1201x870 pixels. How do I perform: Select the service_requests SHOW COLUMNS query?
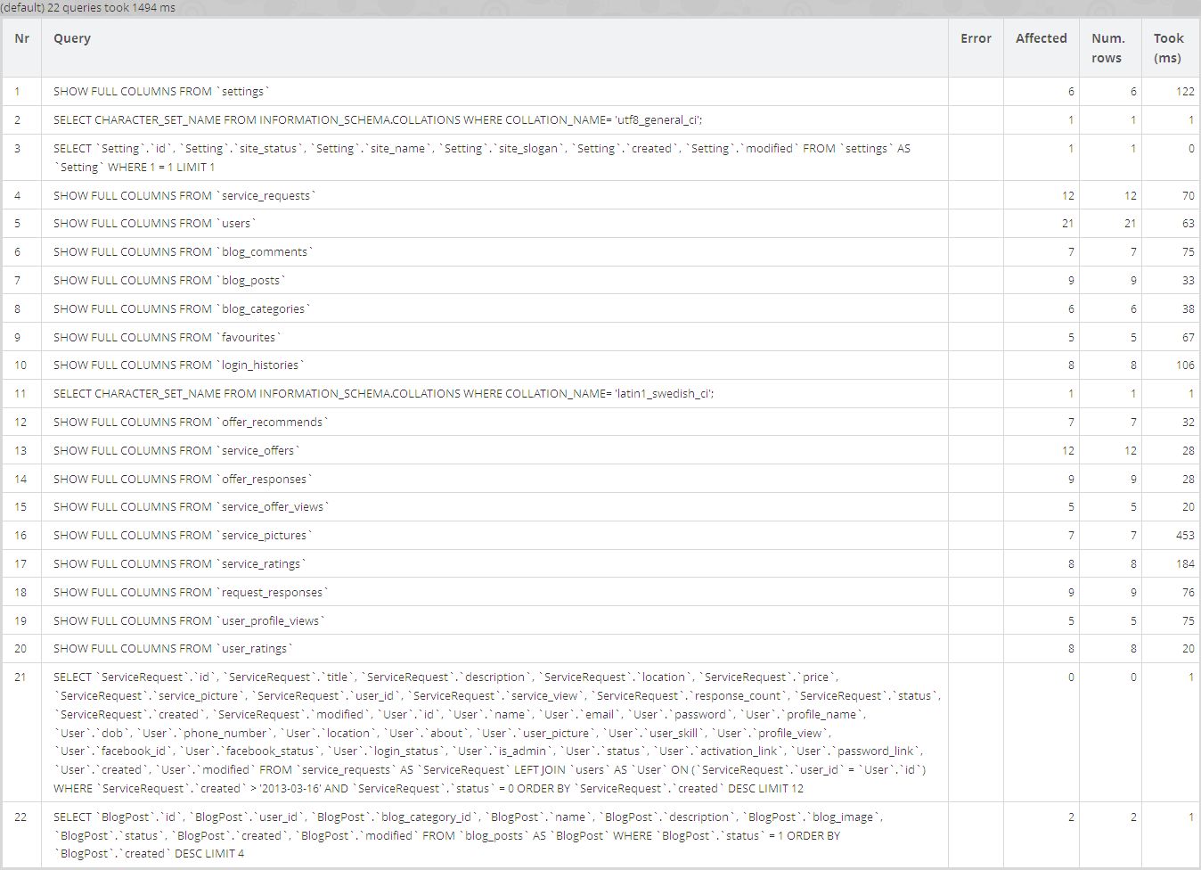(183, 195)
